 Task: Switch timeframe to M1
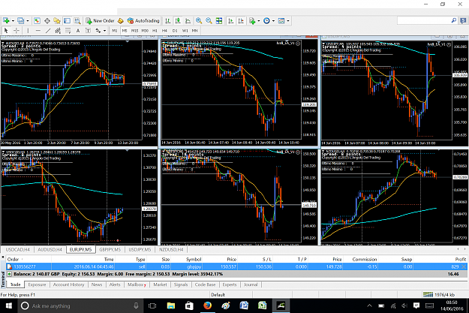[115, 31]
